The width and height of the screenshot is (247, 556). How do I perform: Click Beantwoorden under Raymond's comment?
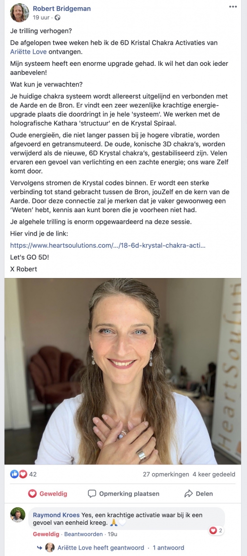tap(84, 534)
